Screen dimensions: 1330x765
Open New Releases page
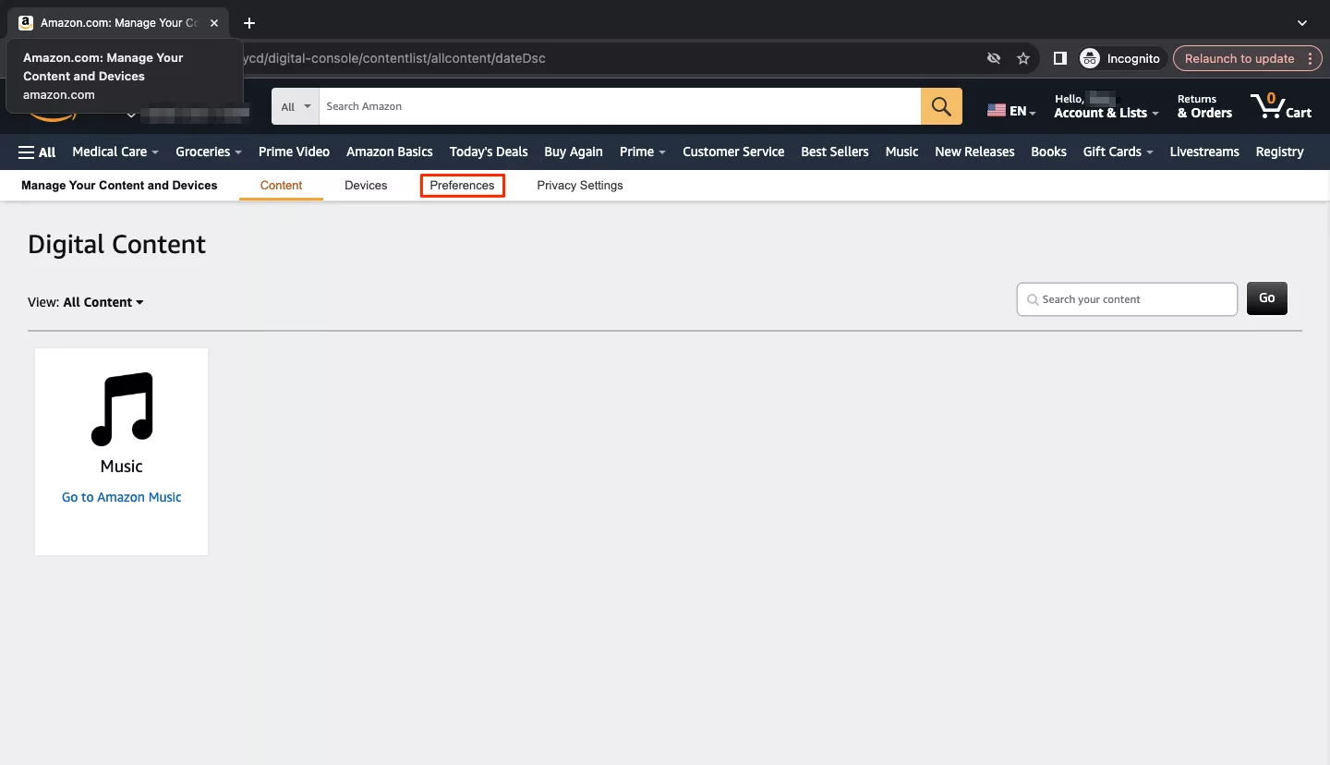(974, 152)
